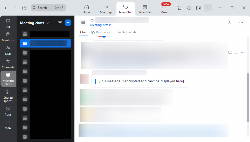Click the profile avatar in top bar
The image size is (250, 142).
[x=208, y=8]
